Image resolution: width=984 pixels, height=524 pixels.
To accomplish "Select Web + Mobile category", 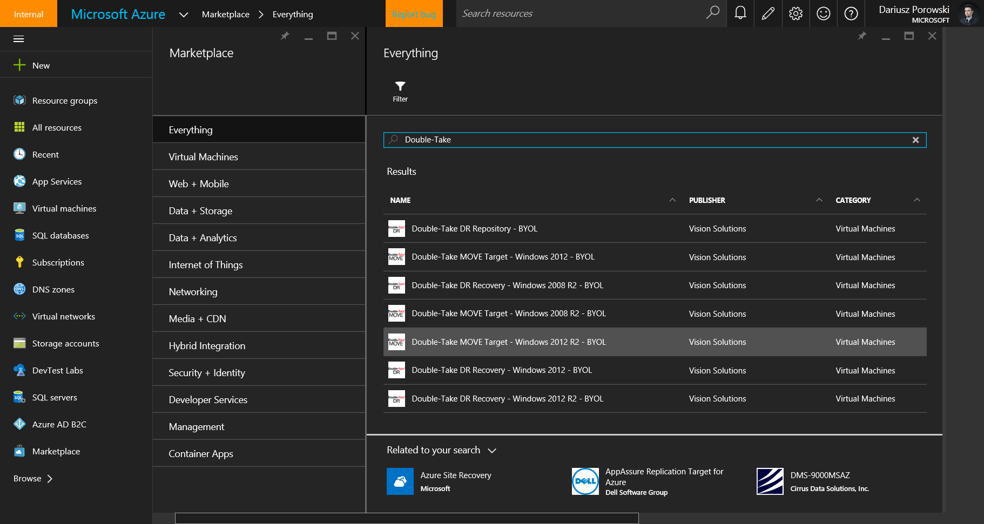I will pyautogui.click(x=259, y=183).
